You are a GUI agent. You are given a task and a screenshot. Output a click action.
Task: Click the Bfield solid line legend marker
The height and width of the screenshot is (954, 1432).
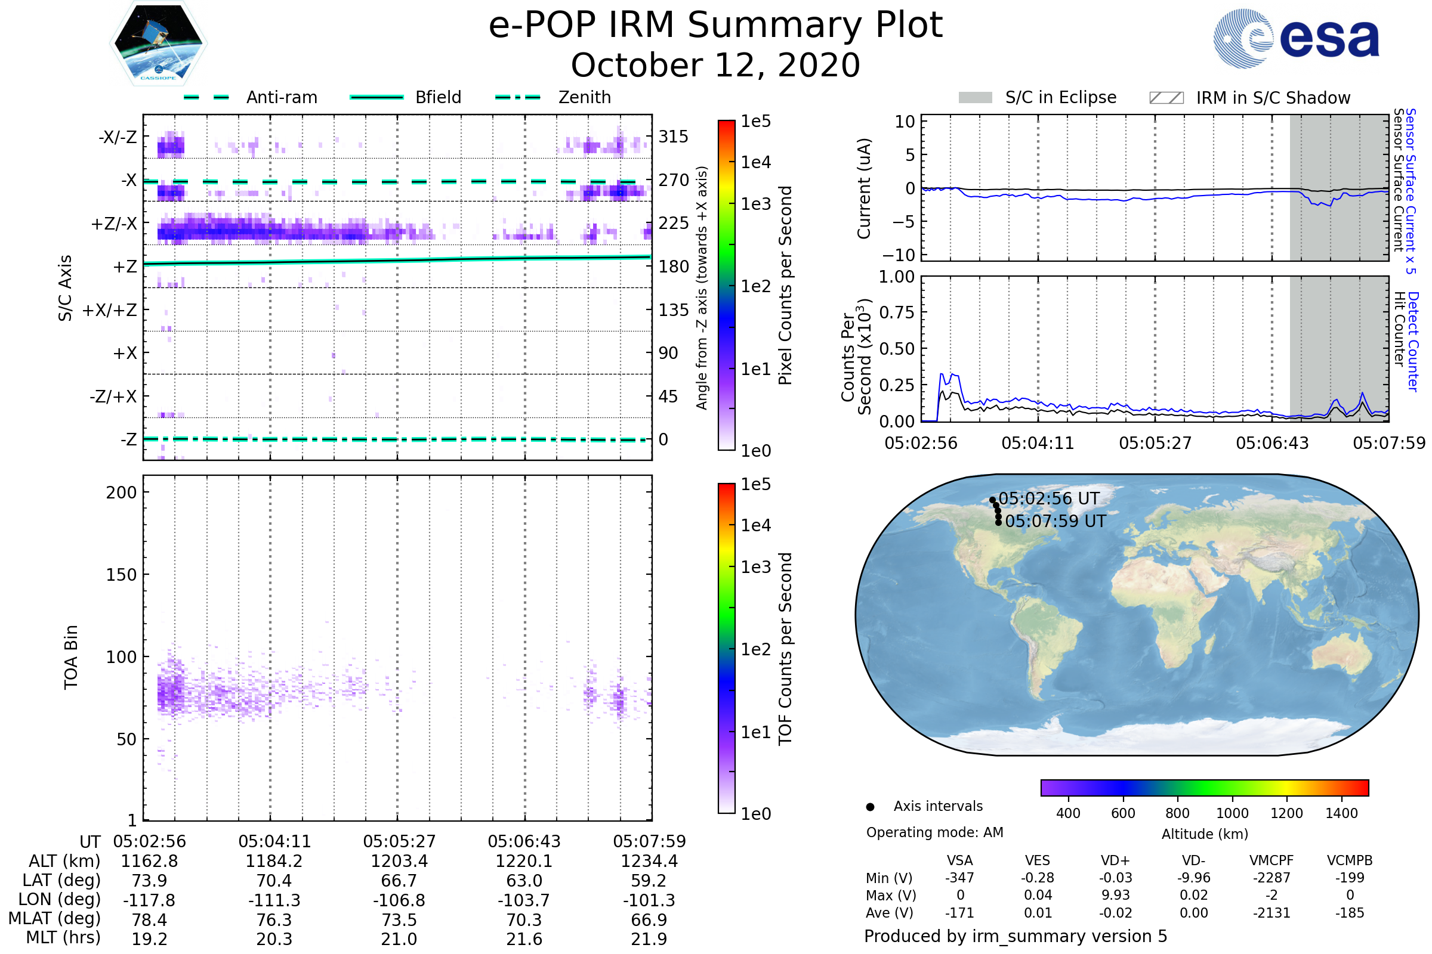pyautogui.click(x=376, y=97)
